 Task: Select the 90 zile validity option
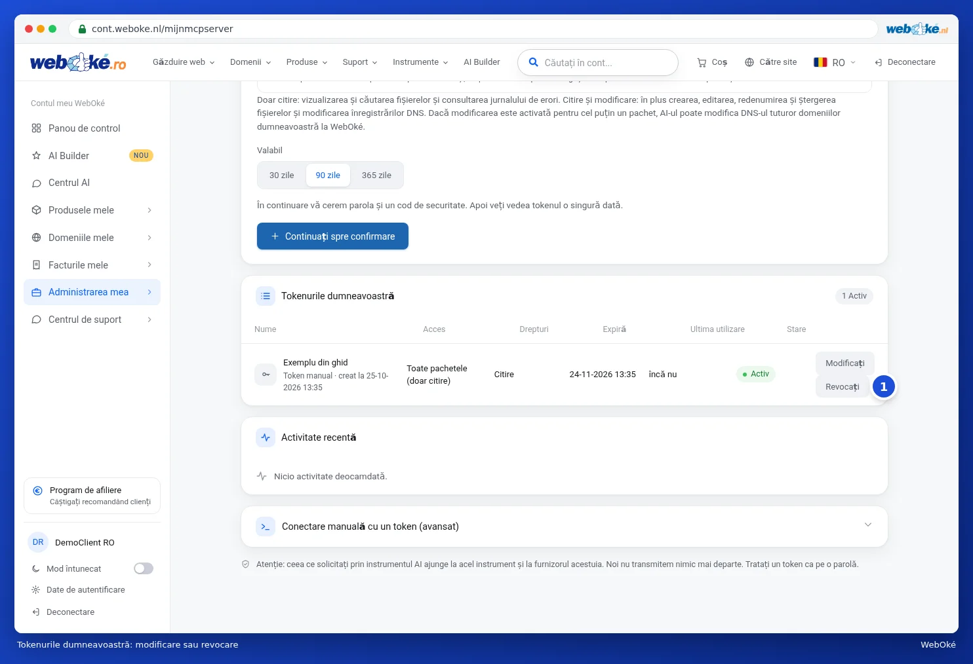(x=328, y=175)
